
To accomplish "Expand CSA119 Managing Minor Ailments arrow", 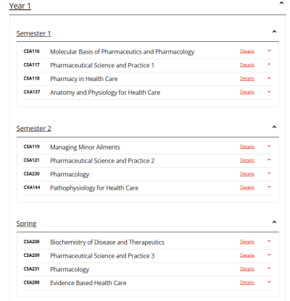I will coord(269,146).
